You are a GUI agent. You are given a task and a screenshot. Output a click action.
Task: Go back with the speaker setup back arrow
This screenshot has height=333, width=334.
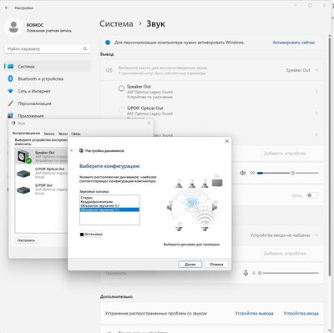[x=72, y=150]
